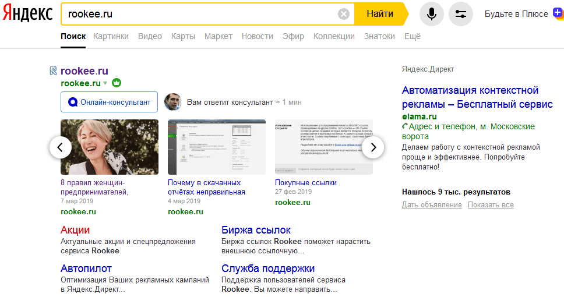Open the Знатоки tab
The image size is (564, 297).
[379, 36]
